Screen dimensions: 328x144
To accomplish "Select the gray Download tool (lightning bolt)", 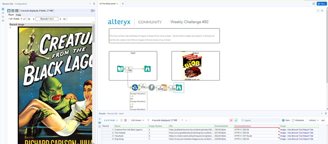I will pyautogui.click(x=152, y=87).
